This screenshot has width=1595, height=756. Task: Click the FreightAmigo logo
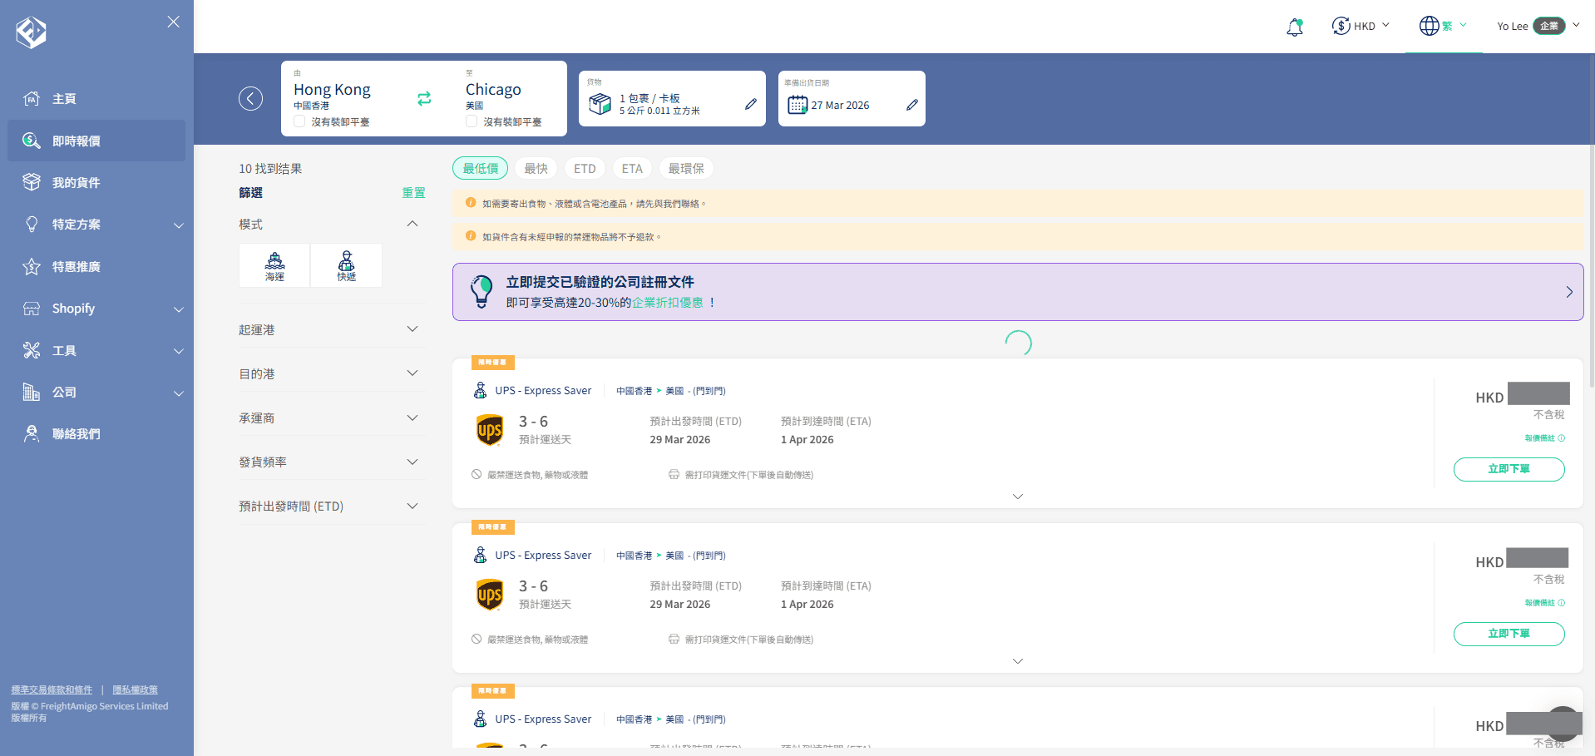(31, 32)
